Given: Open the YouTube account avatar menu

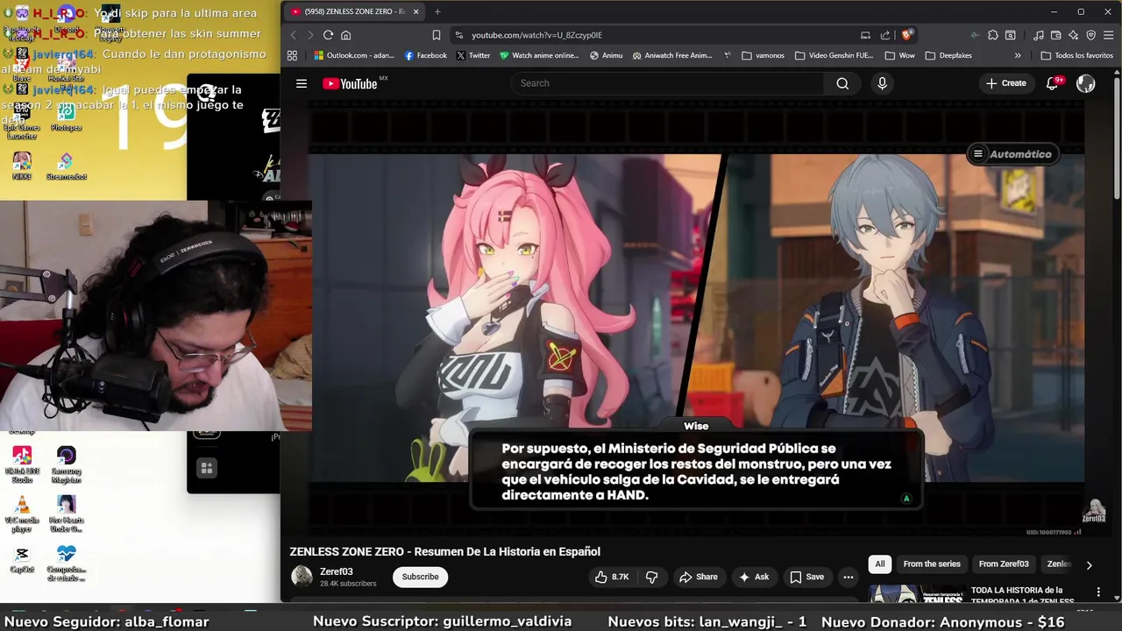Looking at the screenshot, I should coord(1086,83).
